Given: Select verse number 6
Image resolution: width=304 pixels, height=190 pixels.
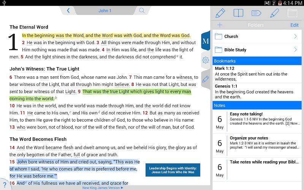Looking at the screenshot, I should click(11, 78).
